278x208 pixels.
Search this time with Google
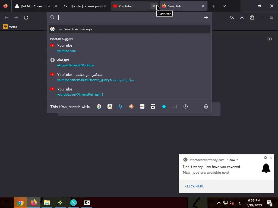[x=99, y=106]
